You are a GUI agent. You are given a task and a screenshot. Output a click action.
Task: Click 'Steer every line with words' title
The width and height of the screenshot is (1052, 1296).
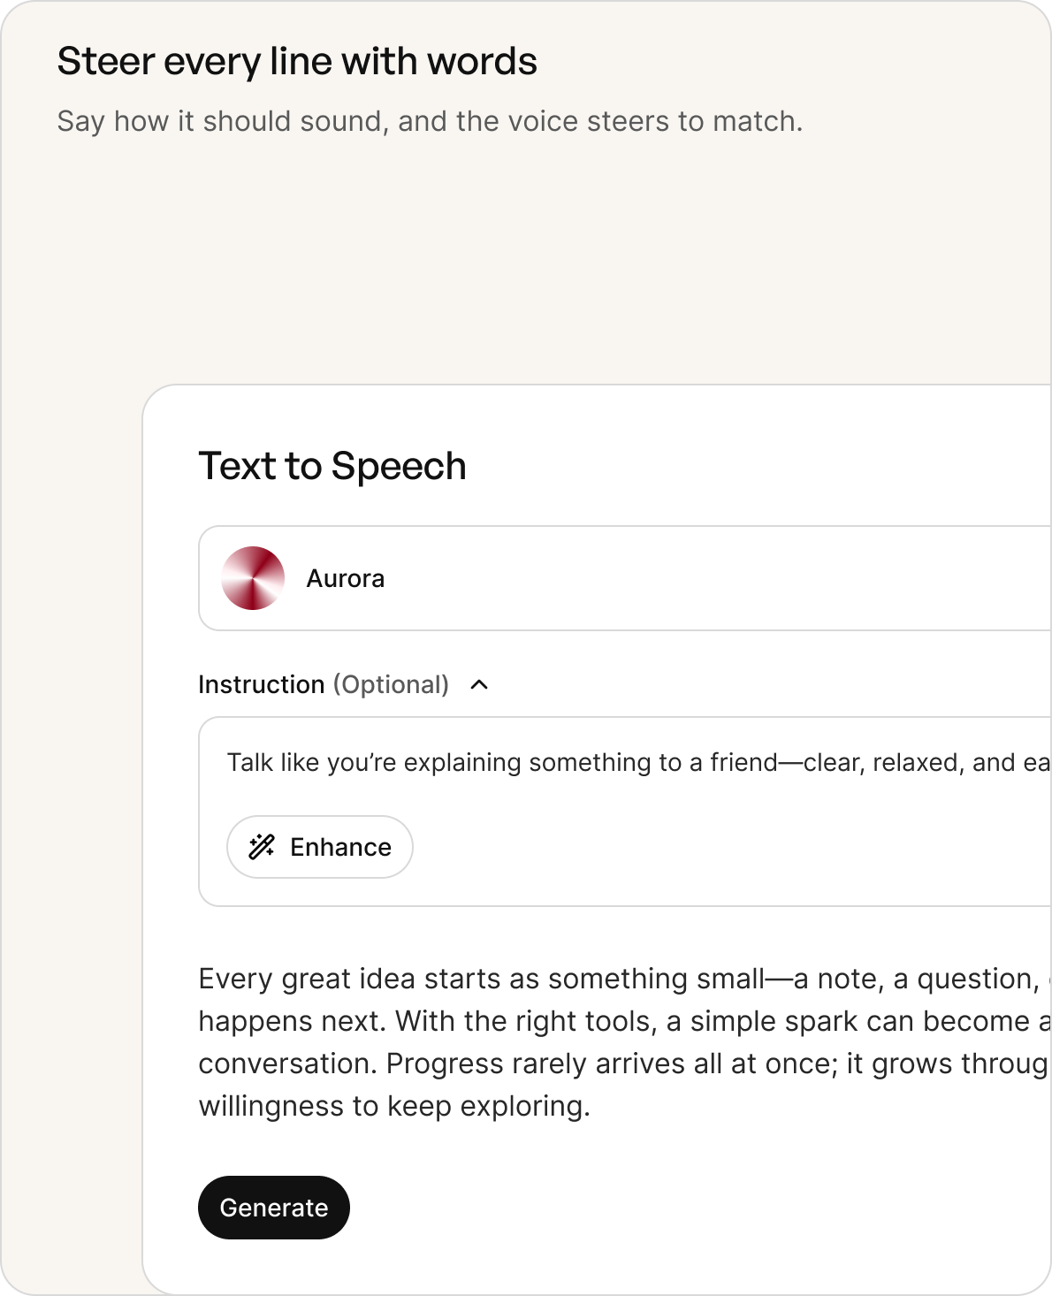pyautogui.click(x=297, y=62)
